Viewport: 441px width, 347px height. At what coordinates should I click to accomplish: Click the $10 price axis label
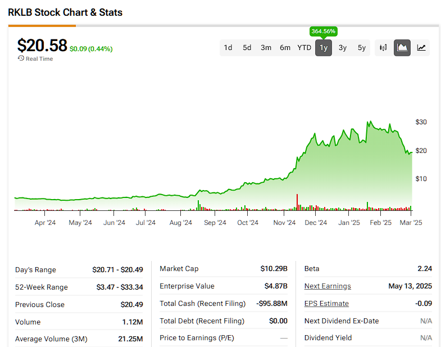point(421,179)
